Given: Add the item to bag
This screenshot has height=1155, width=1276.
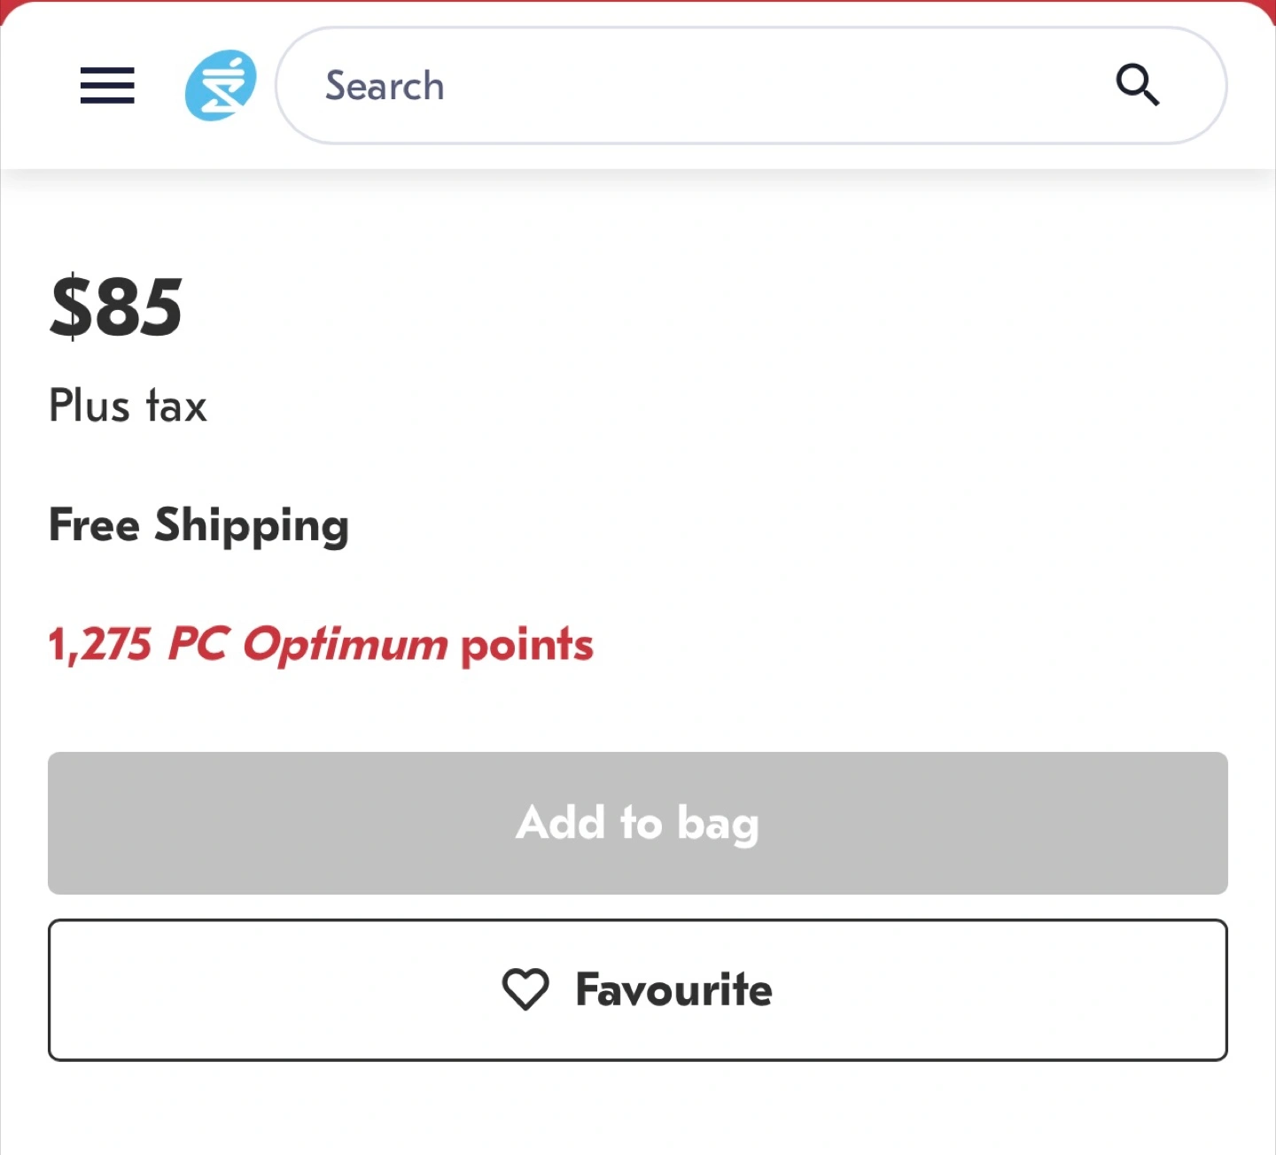Looking at the screenshot, I should point(638,823).
